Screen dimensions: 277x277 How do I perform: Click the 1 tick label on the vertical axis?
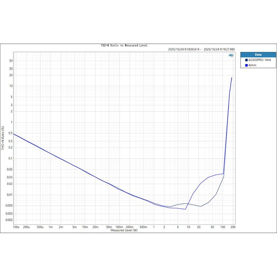[x=11, y=122]
